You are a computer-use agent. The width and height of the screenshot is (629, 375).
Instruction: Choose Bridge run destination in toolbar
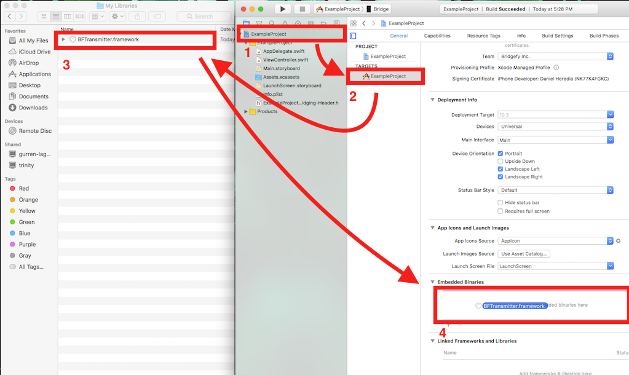click(378, 9)
